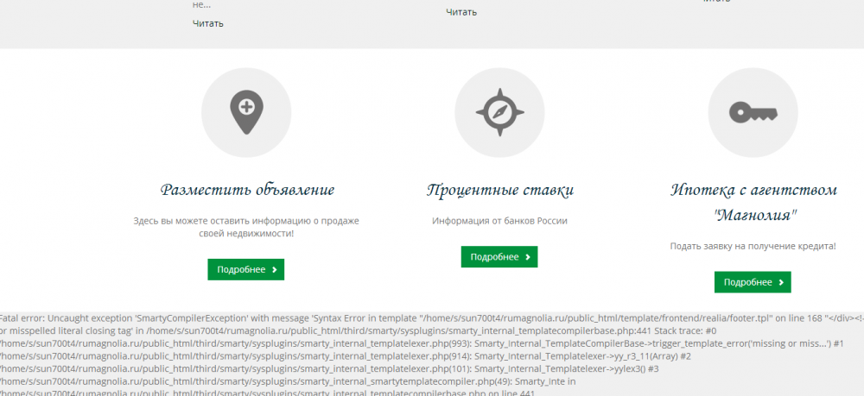Screen dimensions: 864x396
Task: Click chevron arrow in Ипотека Подробнее button
Action: pos(781,282)
